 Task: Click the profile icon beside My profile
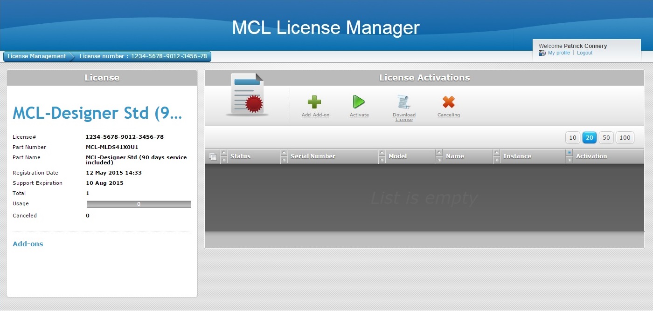click(542, 53)
